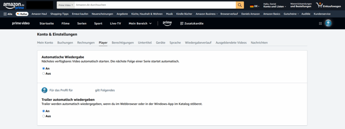Open the Musik link
Image resolution: width=345 pixels, height=129 pixels.
click(169, 14)
